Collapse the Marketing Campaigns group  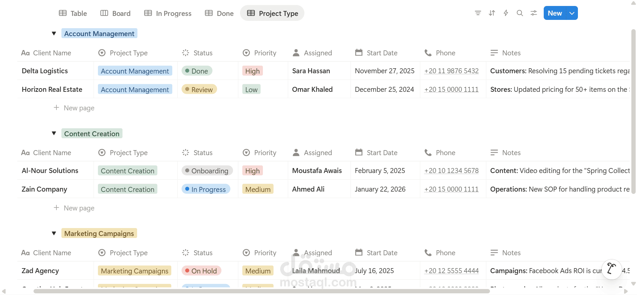click(54, 233)
